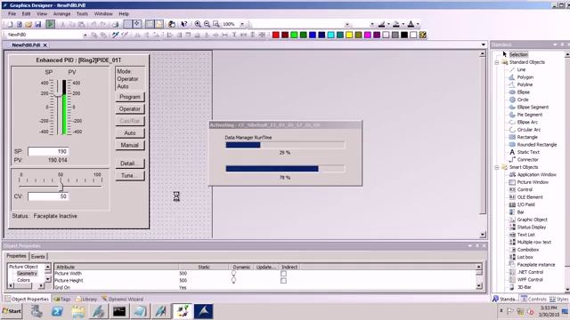This screenshot has height=320, width=570.
Task: Click the CV slider thumb
Action: (61, 187)
